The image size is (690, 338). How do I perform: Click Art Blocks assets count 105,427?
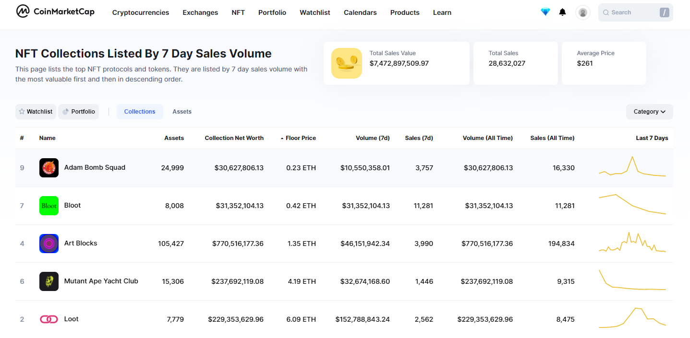(x=171, y=244)
